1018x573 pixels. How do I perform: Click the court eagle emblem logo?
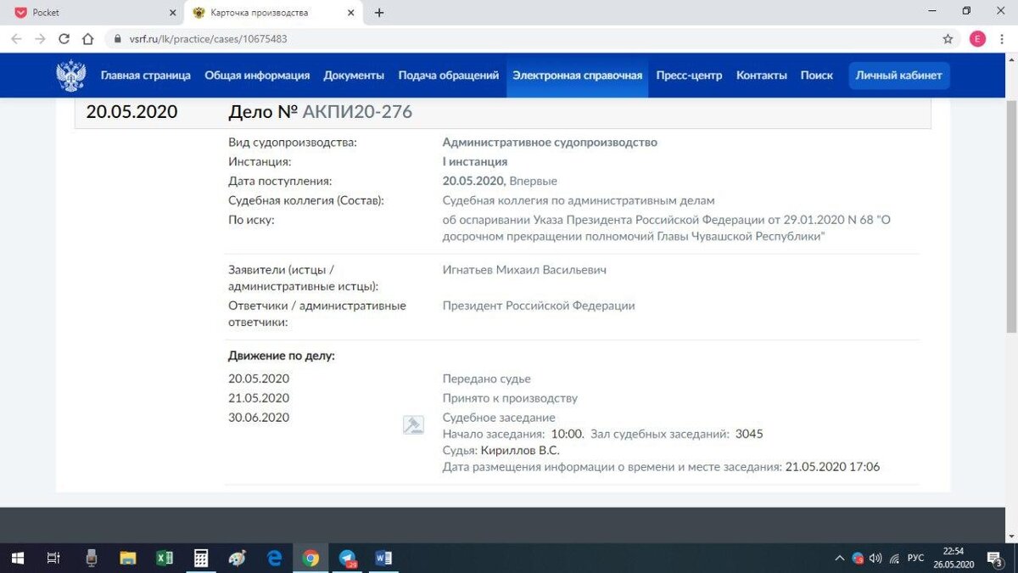(x=71, y=76)
